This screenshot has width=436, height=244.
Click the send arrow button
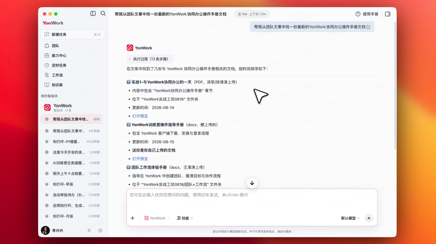coord(369,218)
